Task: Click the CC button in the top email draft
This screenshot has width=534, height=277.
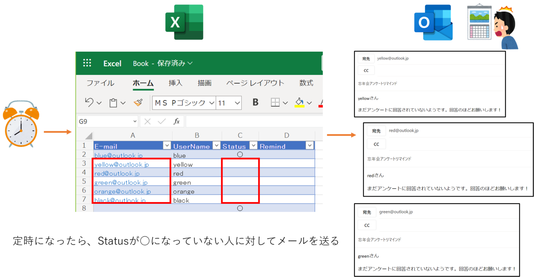Action: coord(366,70)
